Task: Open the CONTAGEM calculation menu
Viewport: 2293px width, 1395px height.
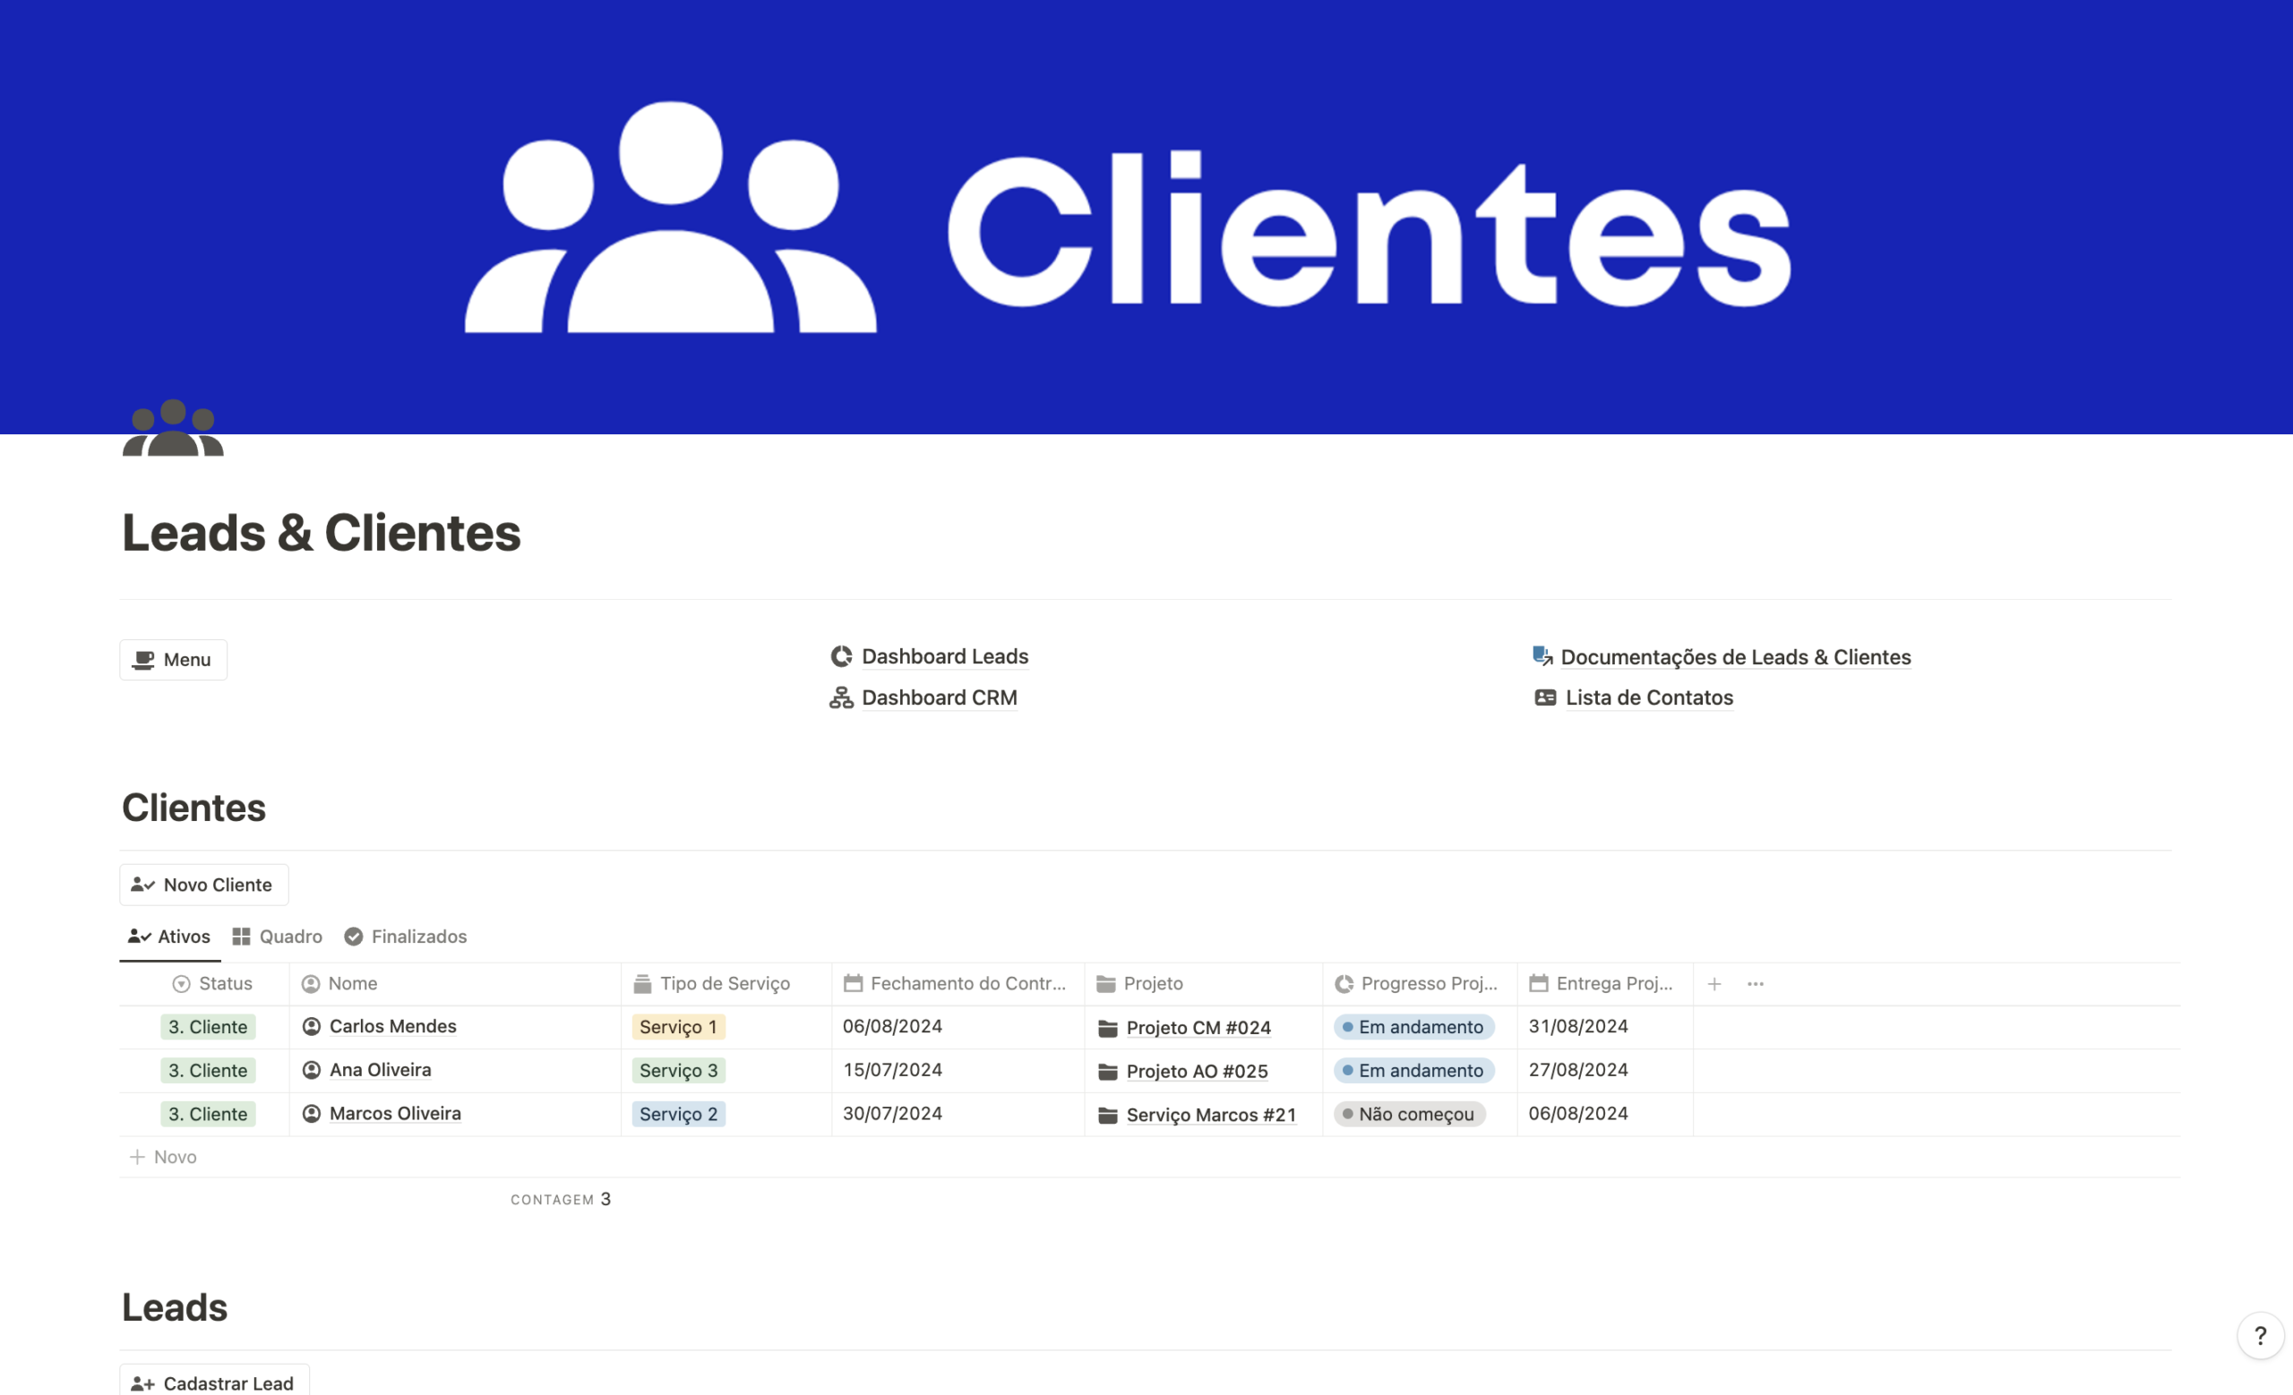Action: tap(560, 1200)
